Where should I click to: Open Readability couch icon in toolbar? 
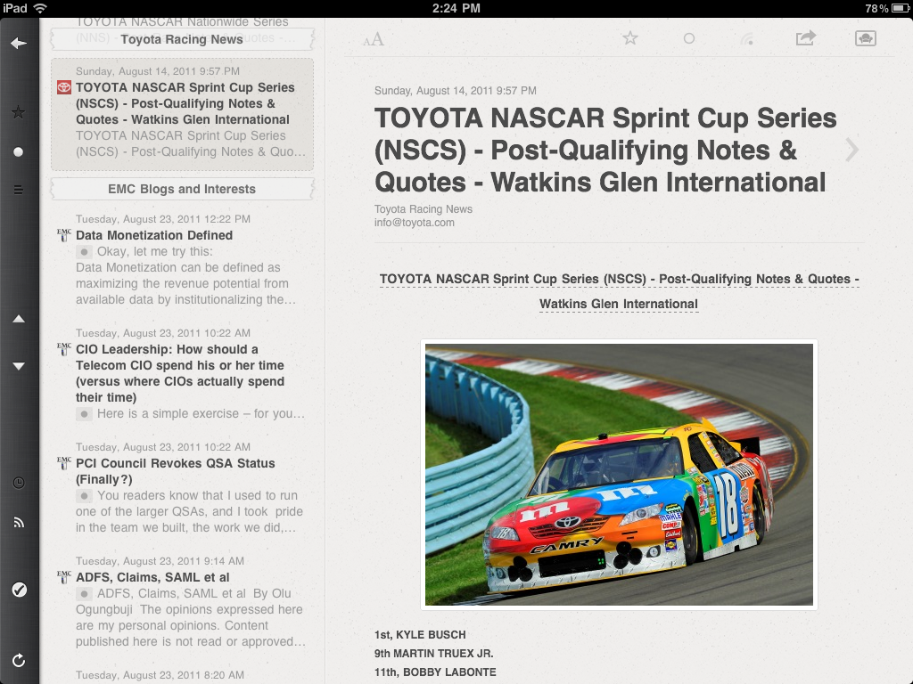click(865, 38)
